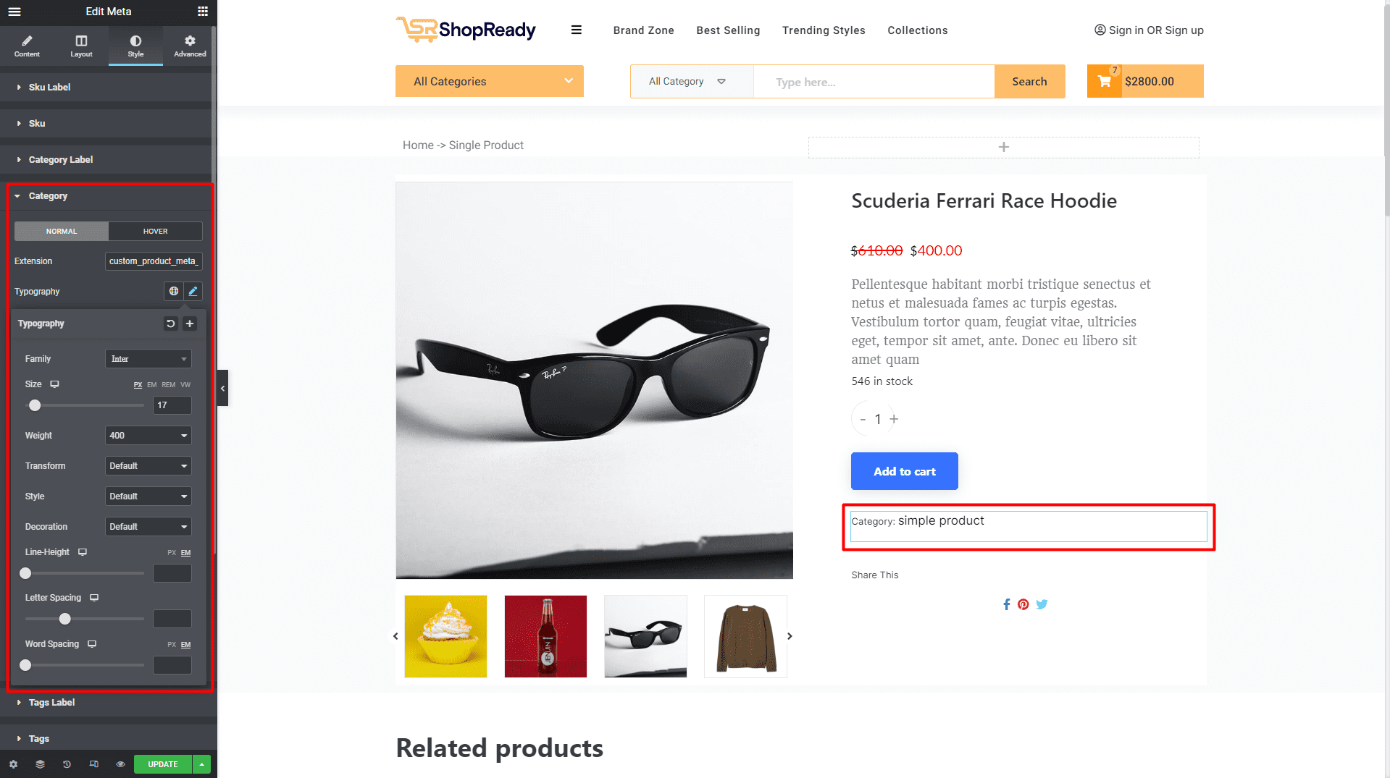
Task: Reset typography settings with the reset icon
Action: pyautogui.click(x=171, y=324)
